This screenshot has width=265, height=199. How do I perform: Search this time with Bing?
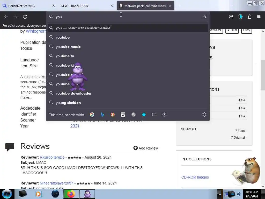[102, 115]
